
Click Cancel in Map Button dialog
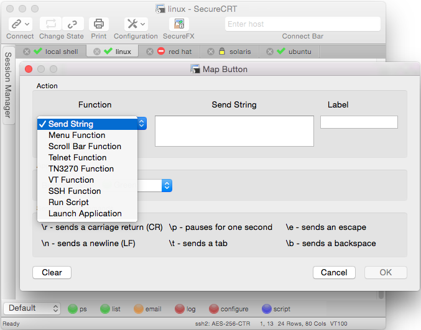(334, 273)
